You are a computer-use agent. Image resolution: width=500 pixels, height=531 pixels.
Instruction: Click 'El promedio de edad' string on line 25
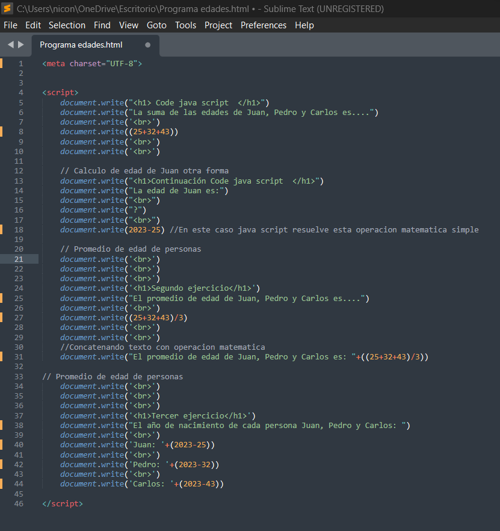[x=247, y=299]
